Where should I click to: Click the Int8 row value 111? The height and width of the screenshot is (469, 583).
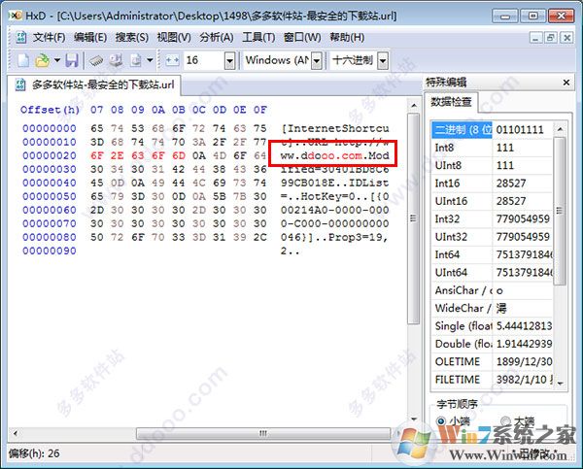point(505,148)
